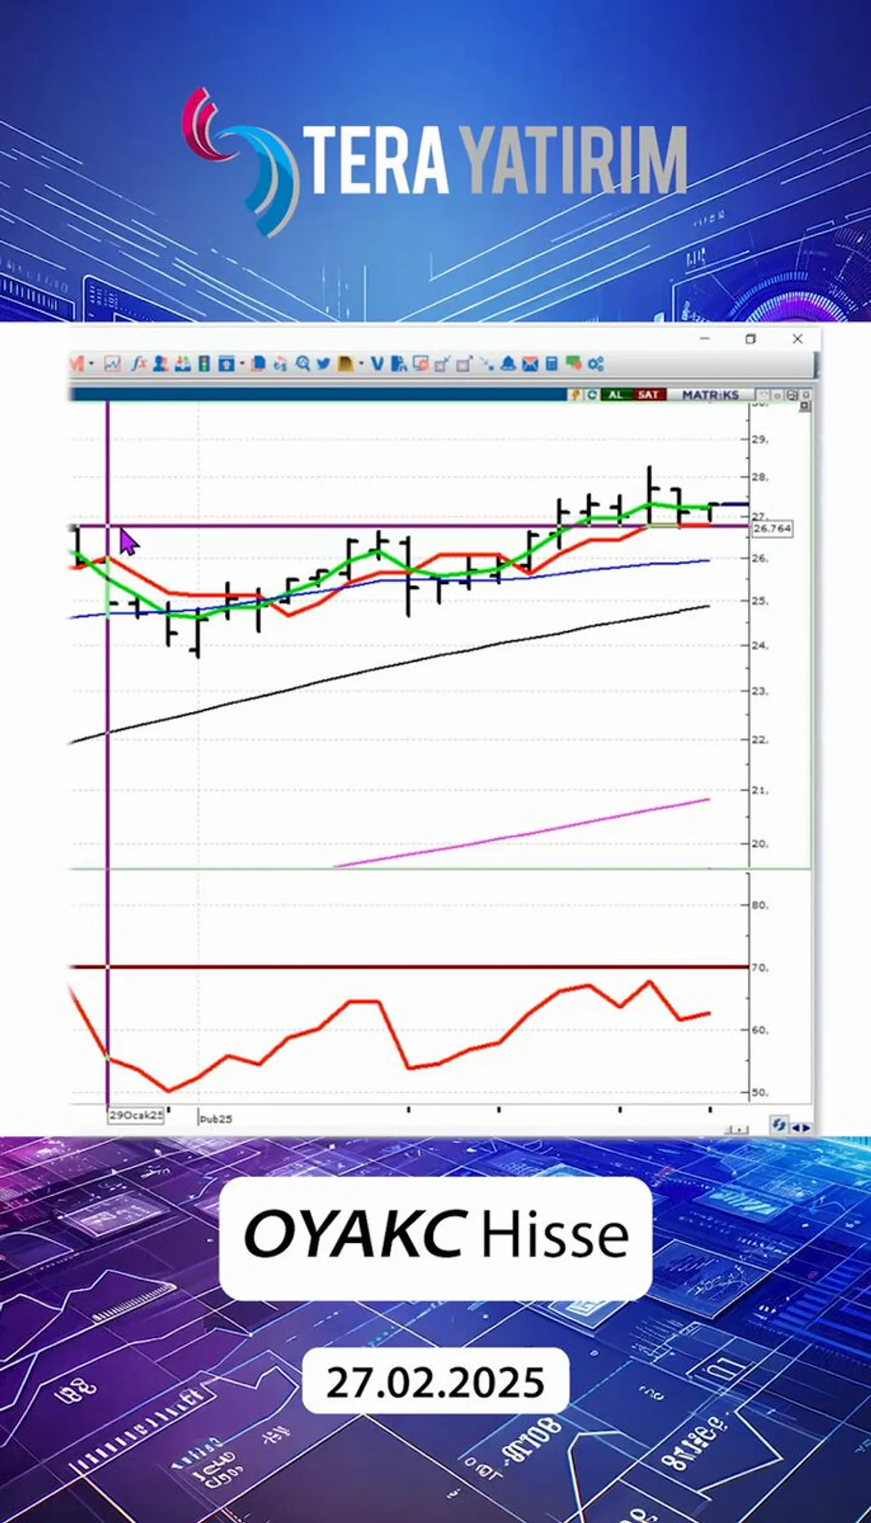Click the traffic light icon

pos(204,364)
